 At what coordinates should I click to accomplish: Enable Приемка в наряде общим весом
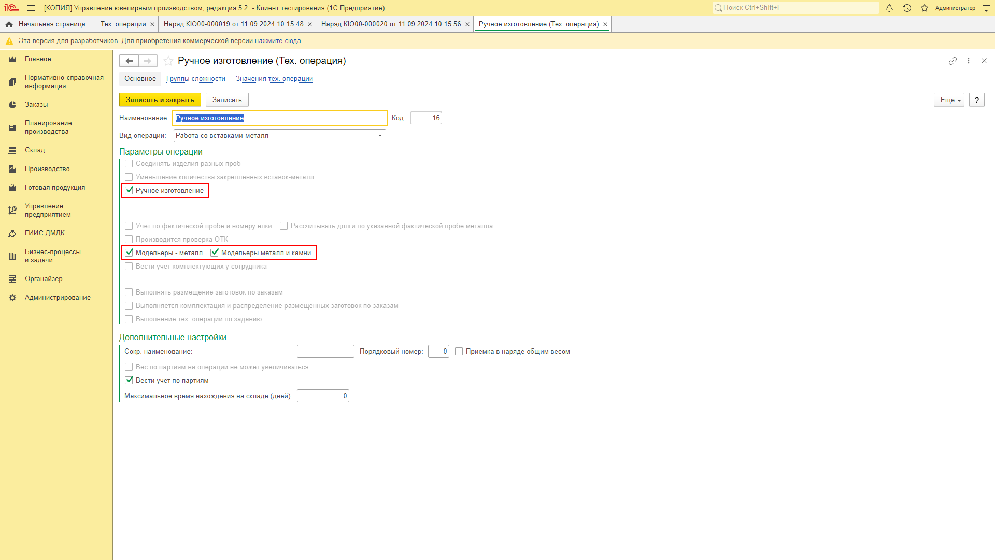coord(459,351)
